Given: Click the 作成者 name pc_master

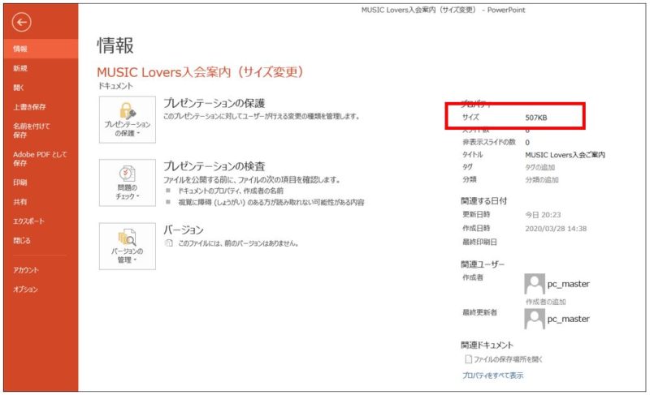Looking at the screenshot, I should tap(568, 284).
